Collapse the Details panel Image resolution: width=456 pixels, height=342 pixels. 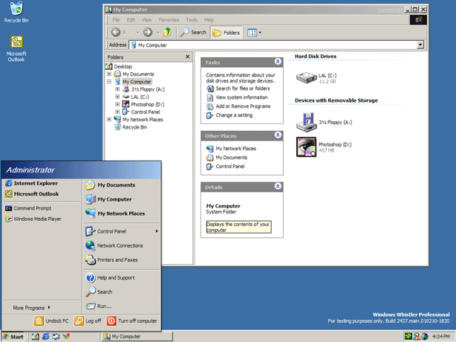tap(278, 187)
